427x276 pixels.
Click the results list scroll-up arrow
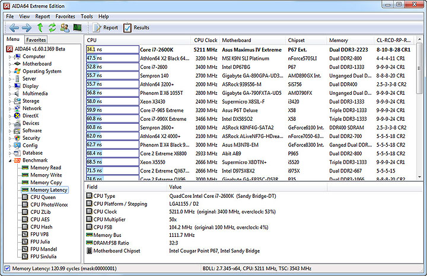pos(420,40)
